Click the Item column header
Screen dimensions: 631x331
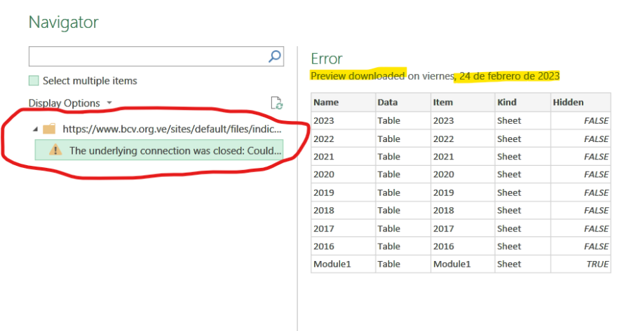[x=463, y=102]
